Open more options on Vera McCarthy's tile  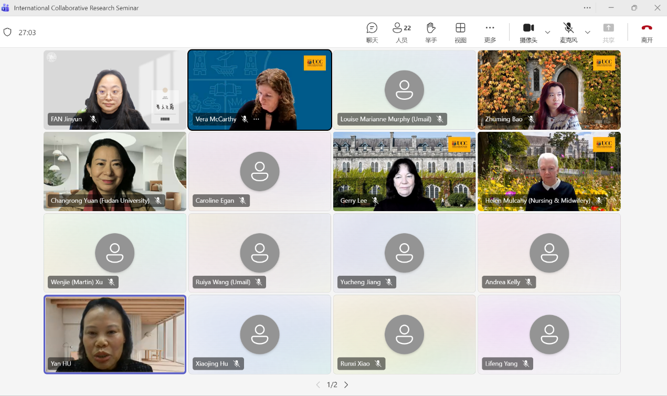[x=256, y=119]
